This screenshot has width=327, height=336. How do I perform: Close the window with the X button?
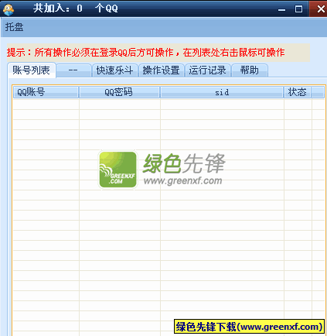320,9
